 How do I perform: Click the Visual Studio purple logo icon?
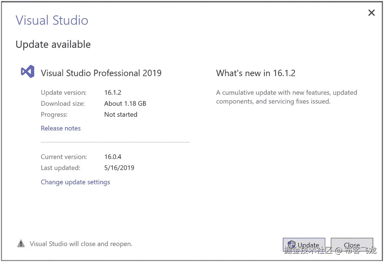tap(27, 72)
